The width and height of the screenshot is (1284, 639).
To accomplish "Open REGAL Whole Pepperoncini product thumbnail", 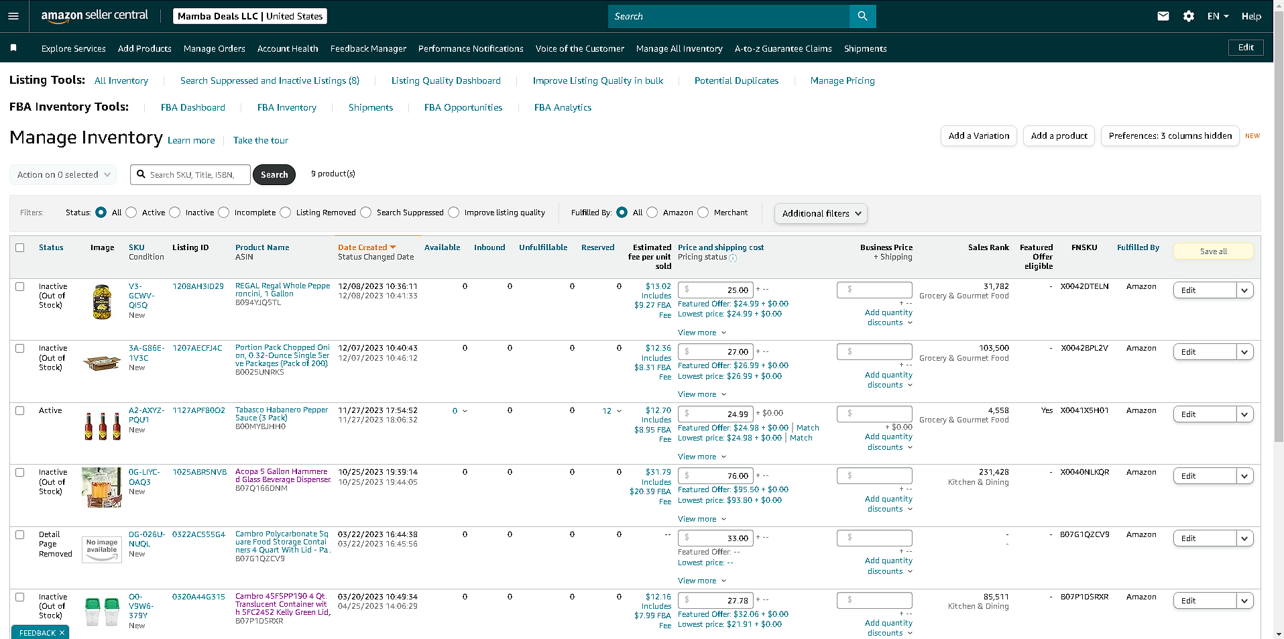I will 102,302.
